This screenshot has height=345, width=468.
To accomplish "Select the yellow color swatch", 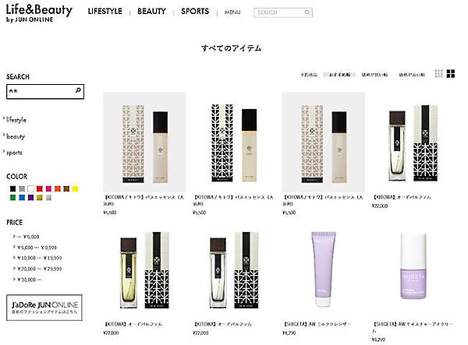I will (x=75, y=188).
